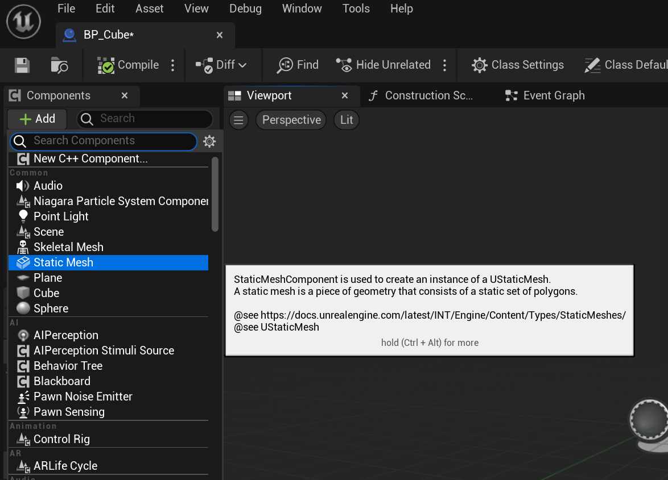Image resolution: width=668 pixels, height=480 pixels.
Task: Open the Diff dropdown
Action: [x=221, y=65]
